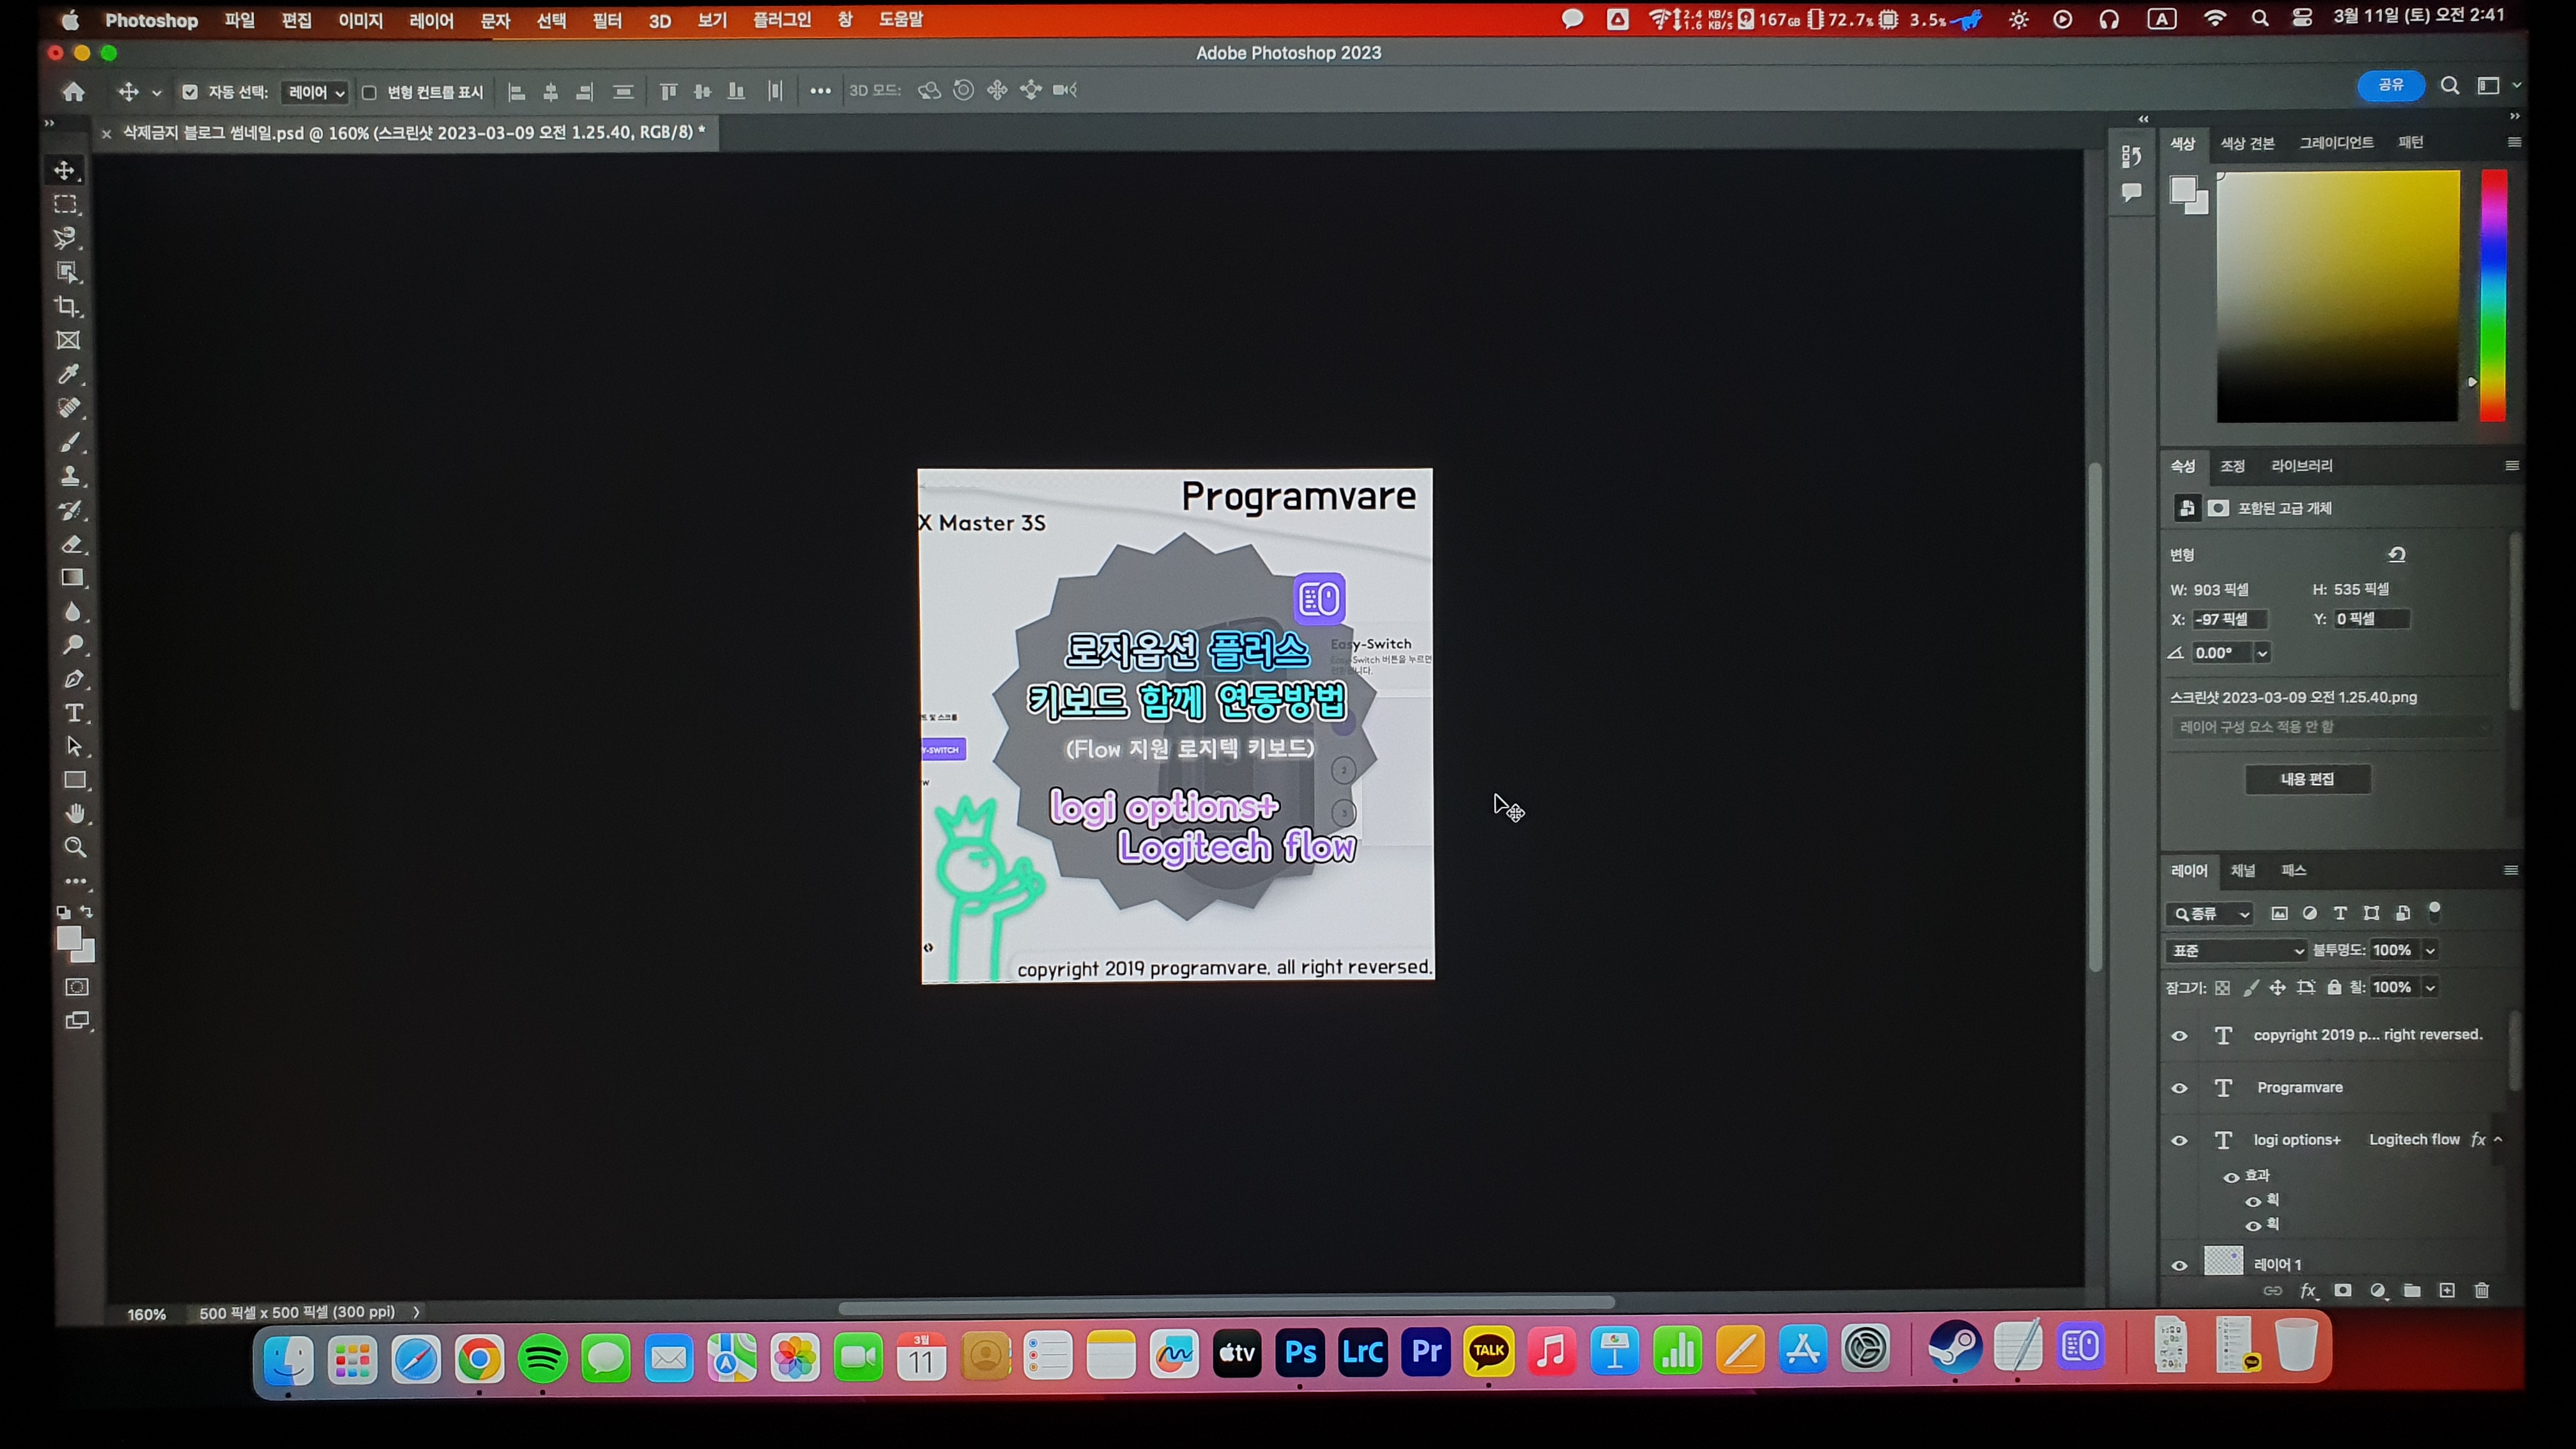Open the blend mode dropdown (표준)
Viewport: 2576px width, 1449px height.
click(2236, 950)
